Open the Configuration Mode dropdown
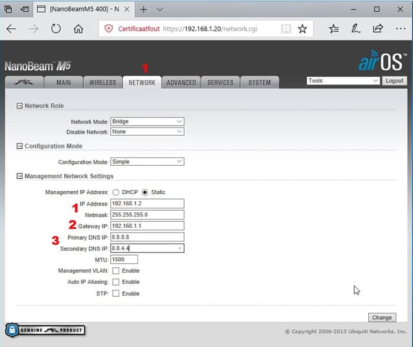Viewport: 413px width, 347px height. (147, 162)
